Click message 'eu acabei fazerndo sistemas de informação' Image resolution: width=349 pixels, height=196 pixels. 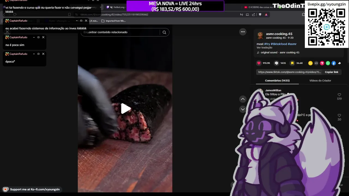pyautogui.click(x=46, y=28)
